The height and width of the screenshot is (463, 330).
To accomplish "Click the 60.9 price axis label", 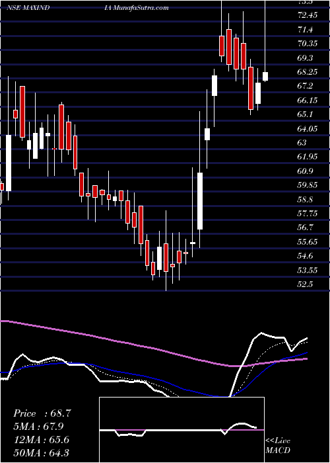I will (x=306, y=171).
